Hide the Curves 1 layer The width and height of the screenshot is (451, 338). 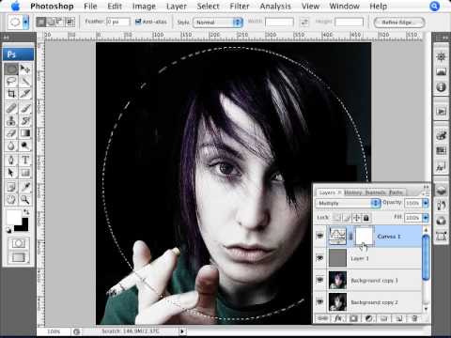pos(319,236)
